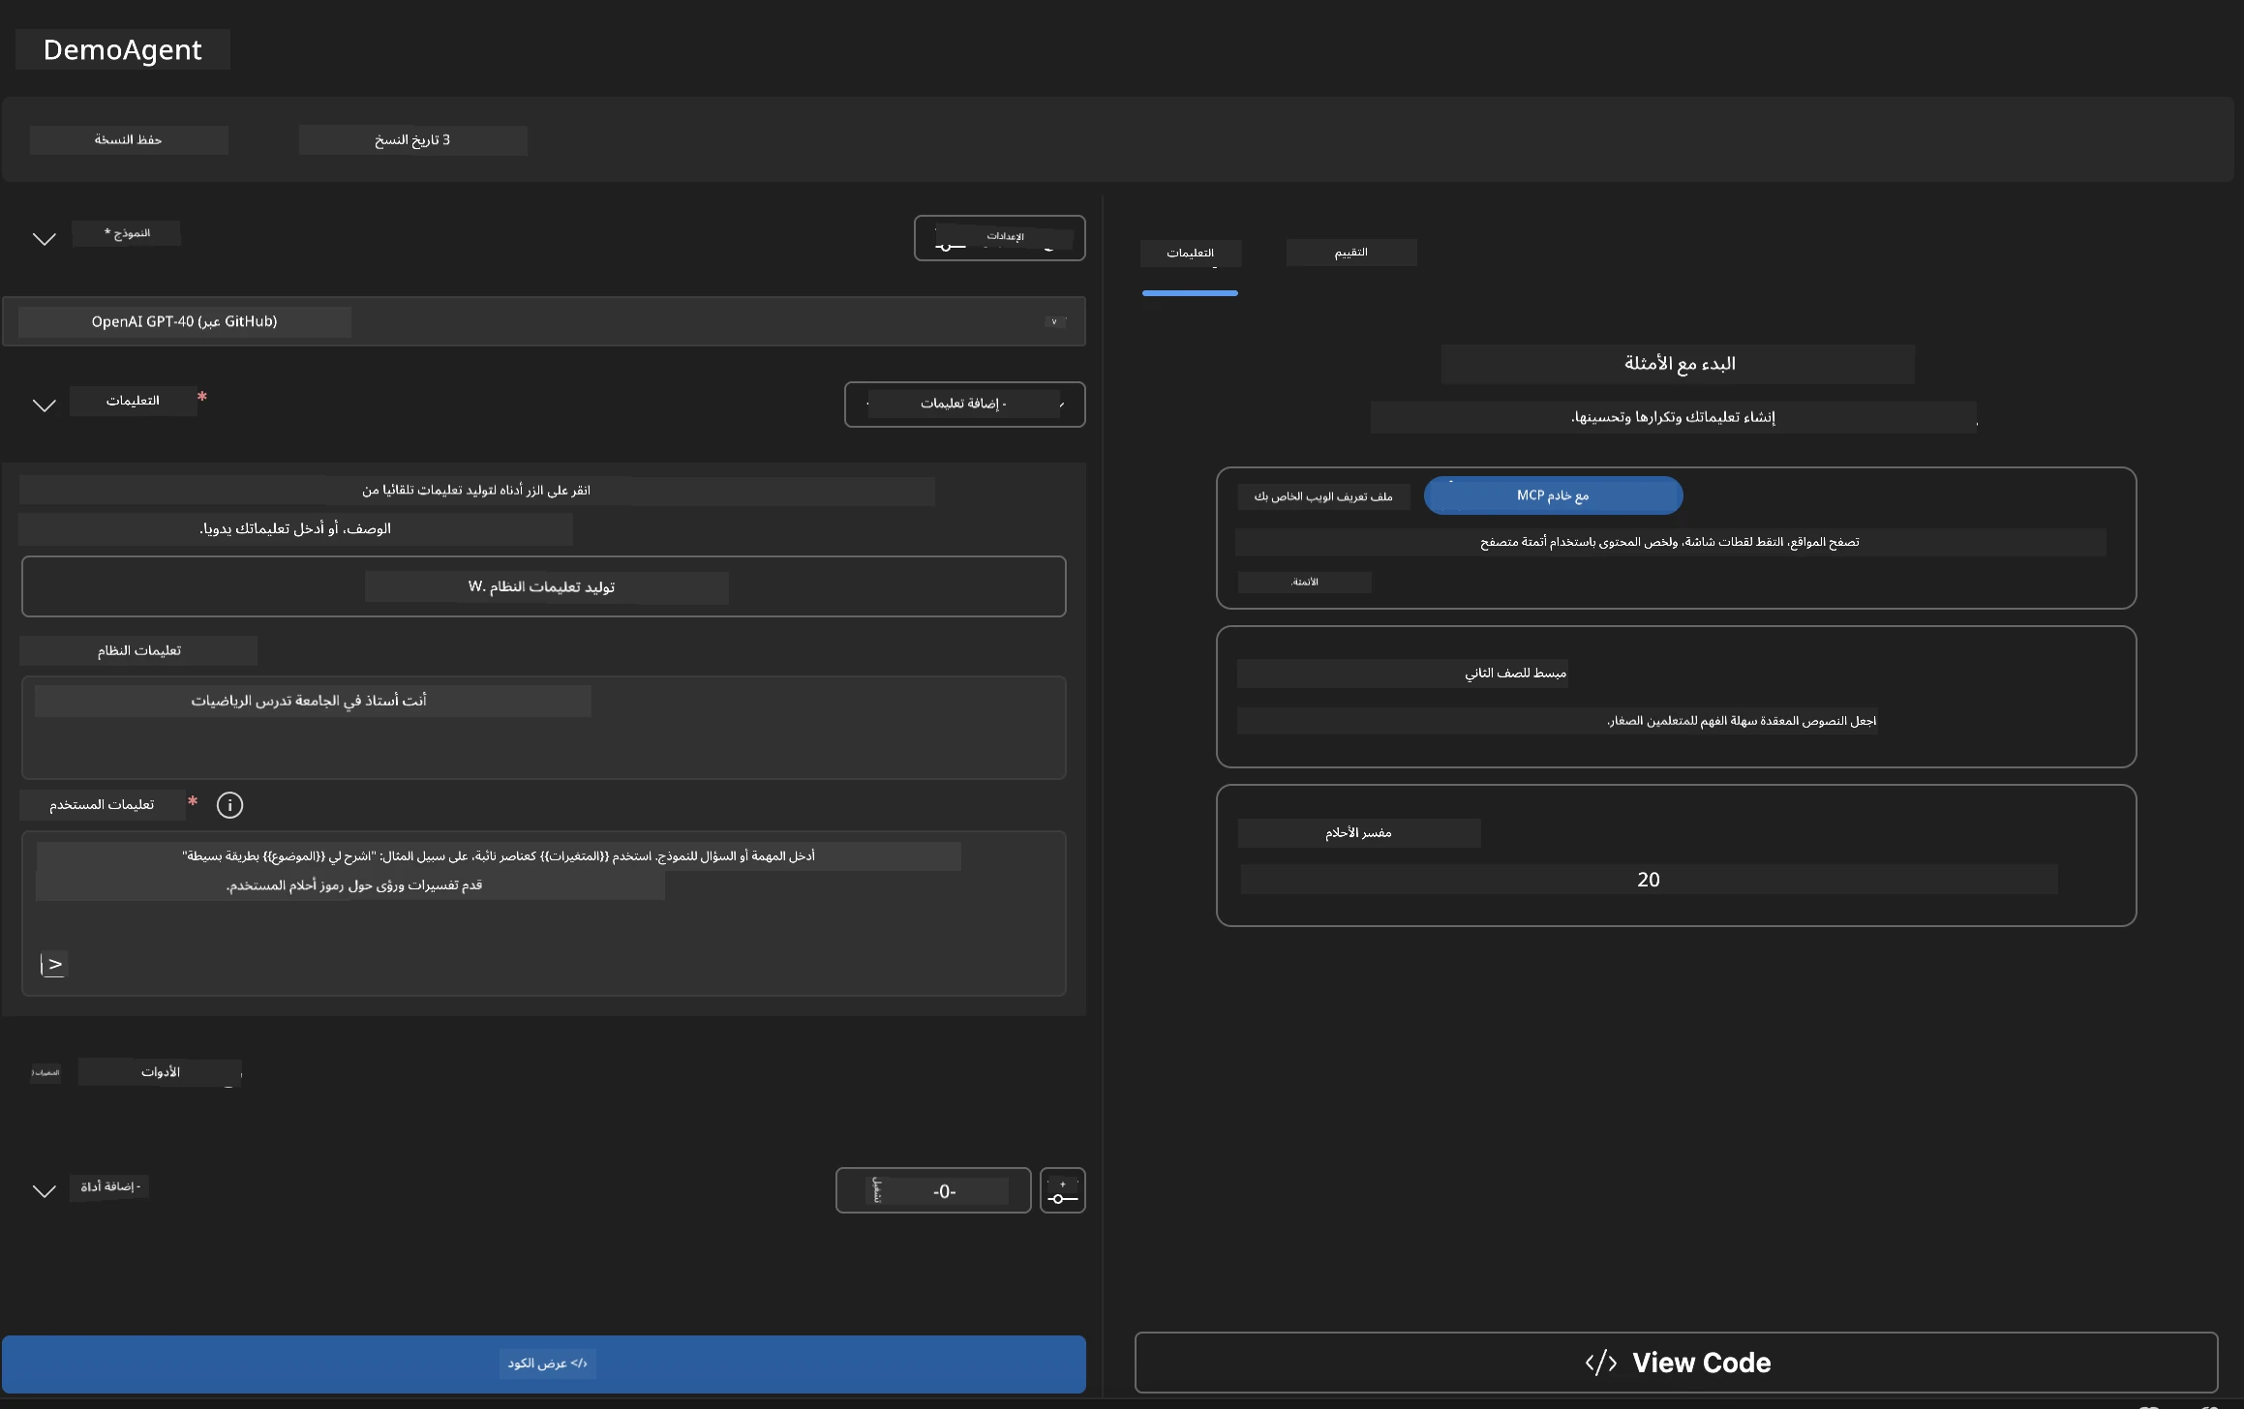2244x1409 pixels.
Task: Click the التعليمات section label on left panel
Action: coord(133,401)
